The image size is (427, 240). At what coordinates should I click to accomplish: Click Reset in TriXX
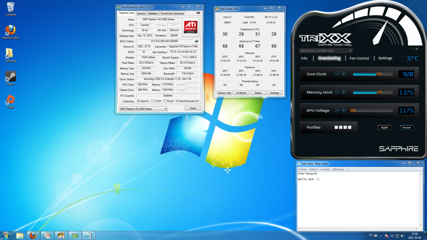click(x=407, y=127)
